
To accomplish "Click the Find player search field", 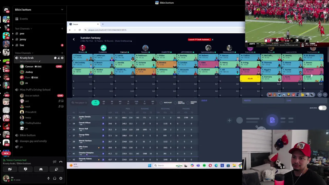I will point(80,103).
